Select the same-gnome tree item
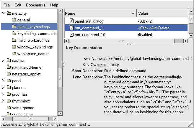This screenshot has height=128, width=194. click(x=22, y=108)
